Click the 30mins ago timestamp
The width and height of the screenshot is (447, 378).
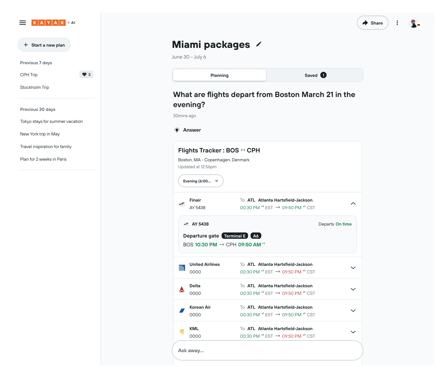(184, 116)
